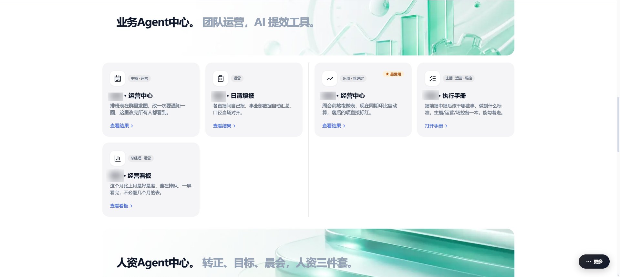Image resolution: width=620 pixels, height=277 pixels.
Task: Open the 查看看板 link
Action: [121, 206]
